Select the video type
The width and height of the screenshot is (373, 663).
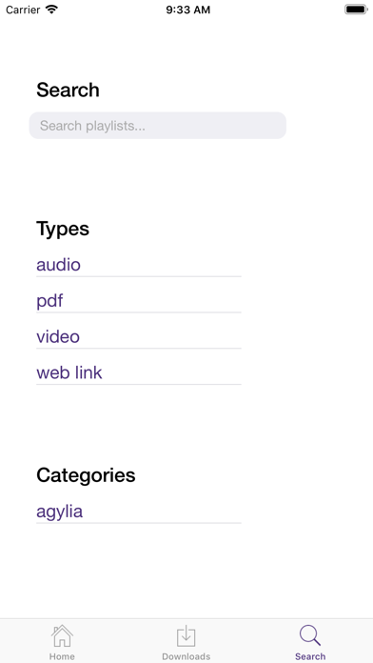point(58,336)
